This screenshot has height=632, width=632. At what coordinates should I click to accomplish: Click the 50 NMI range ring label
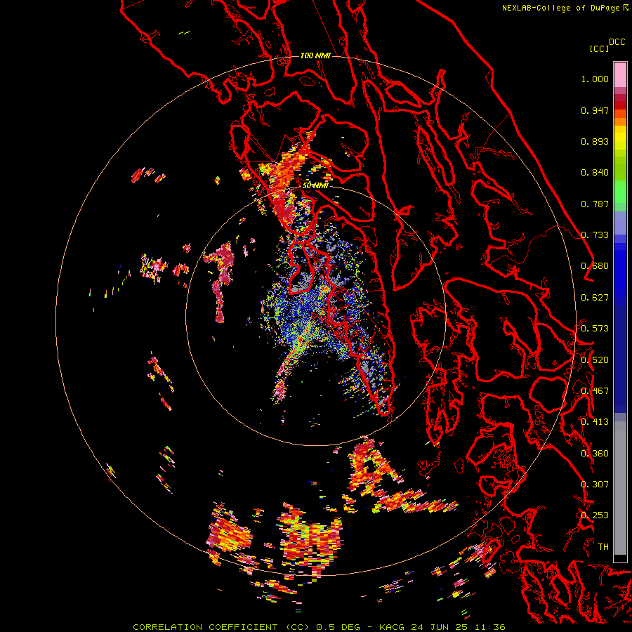[315, 185]
